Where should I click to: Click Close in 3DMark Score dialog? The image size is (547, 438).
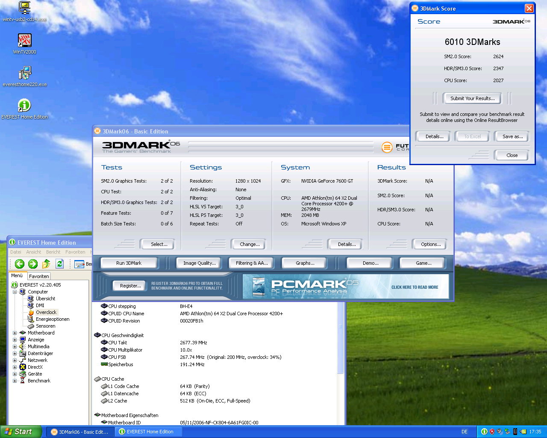click(x=512, y=155)
